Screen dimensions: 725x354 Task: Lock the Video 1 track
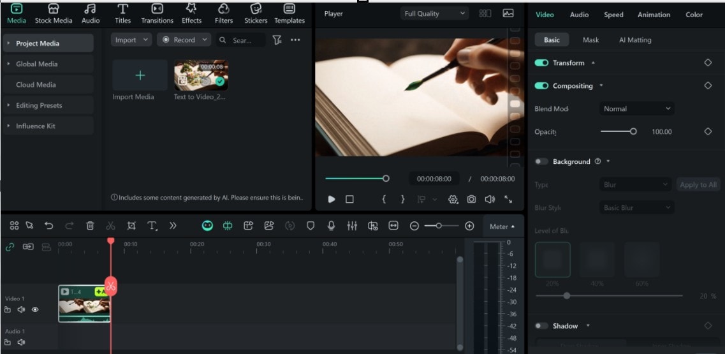pos(8,309)
